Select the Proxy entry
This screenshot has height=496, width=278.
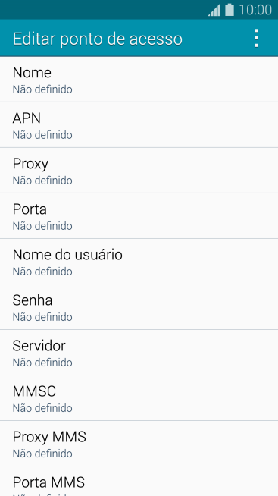[139, 171]
